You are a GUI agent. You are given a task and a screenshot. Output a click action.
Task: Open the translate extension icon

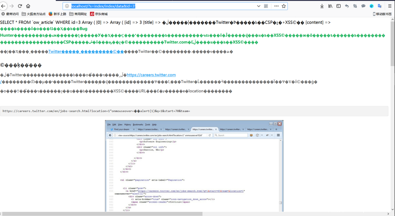coord(380,6)
